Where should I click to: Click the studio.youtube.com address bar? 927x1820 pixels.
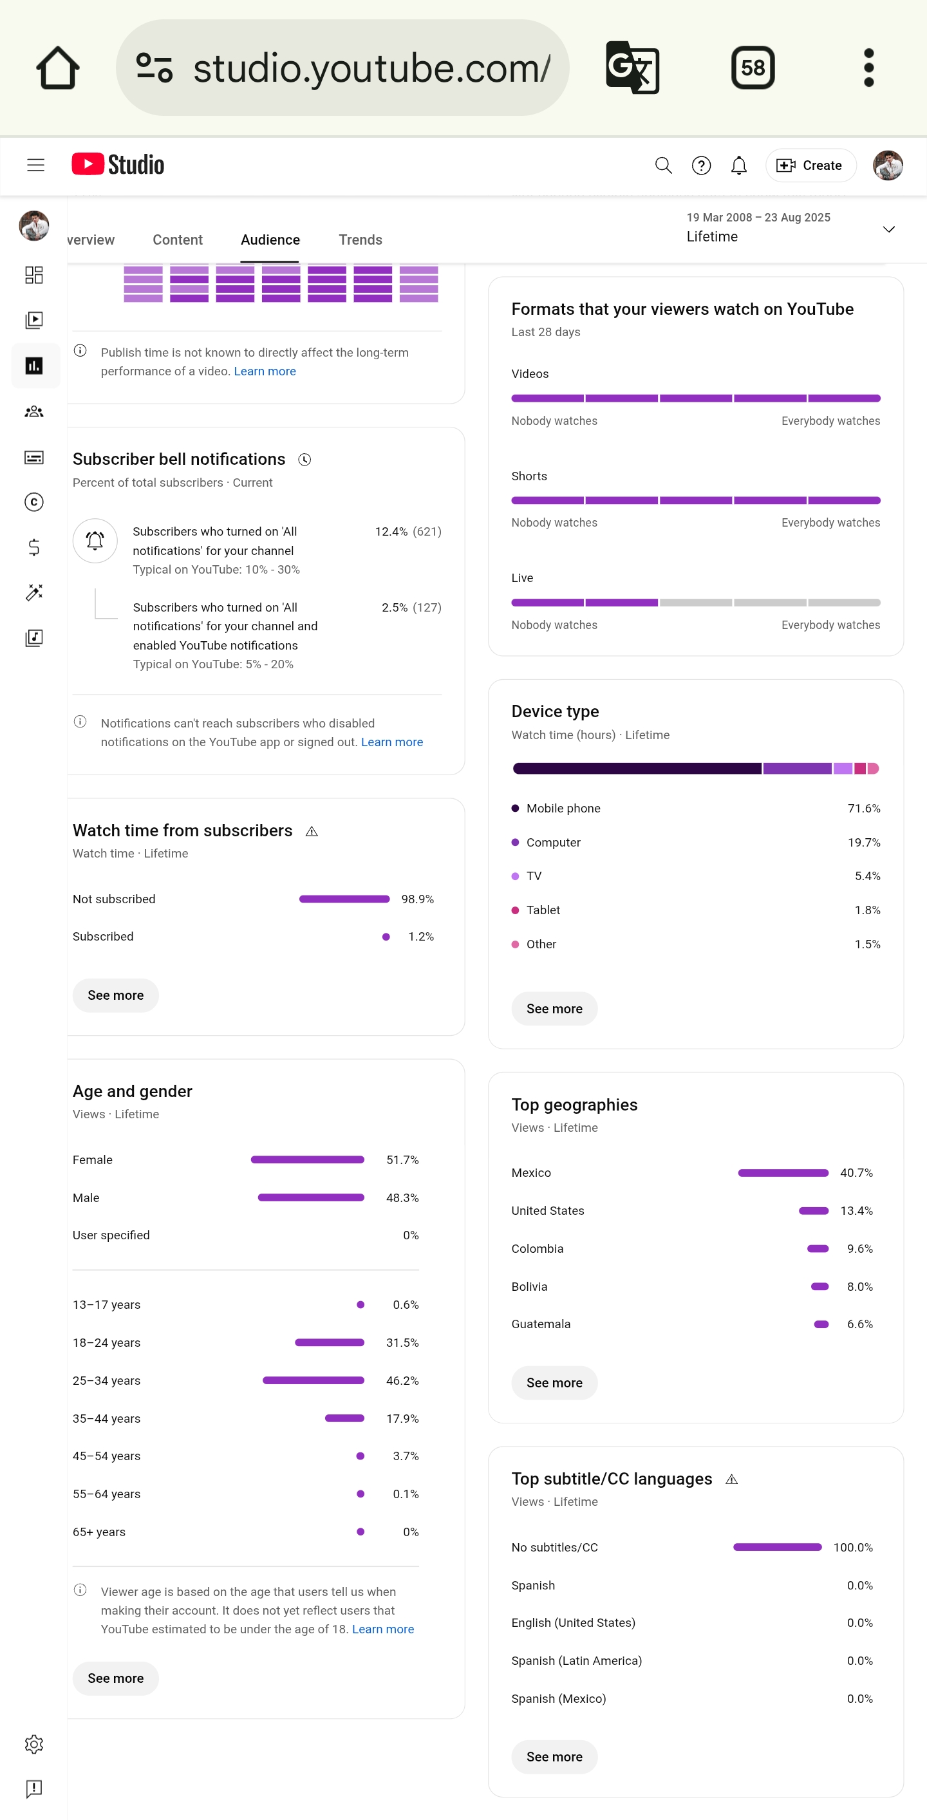click(342, 68)
